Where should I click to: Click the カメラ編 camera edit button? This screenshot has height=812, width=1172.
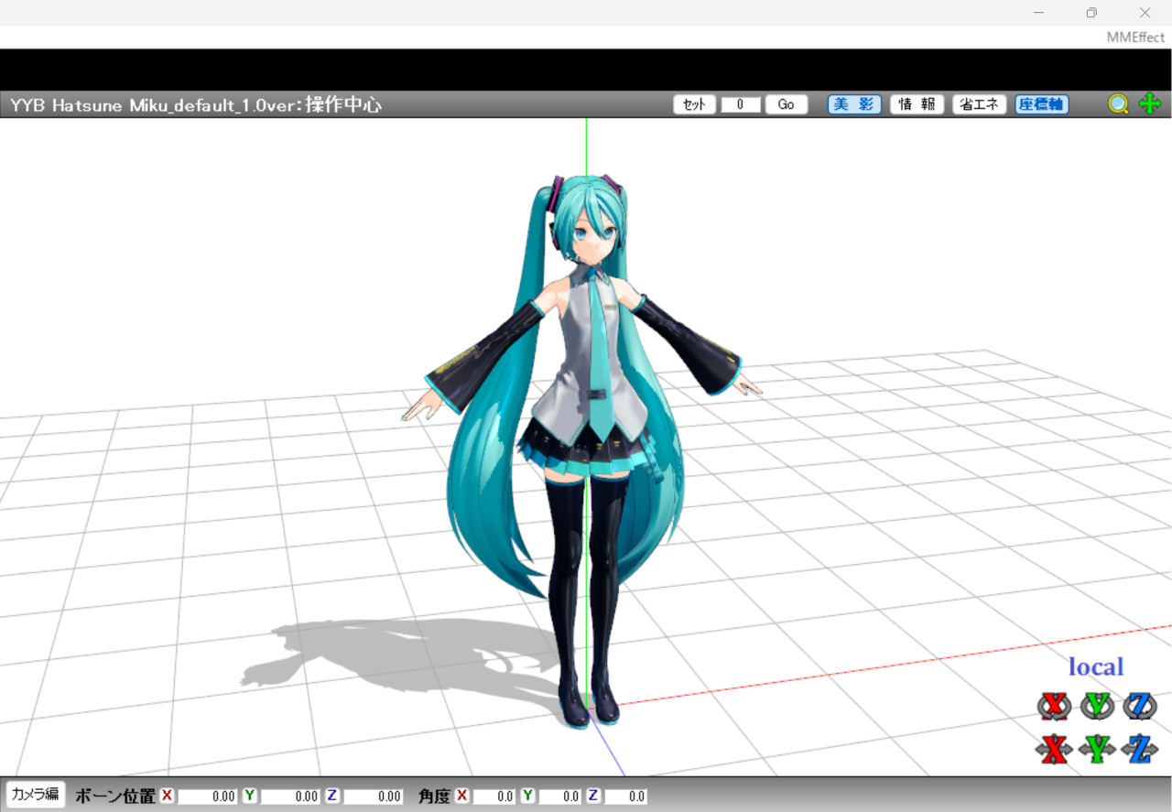36,794
